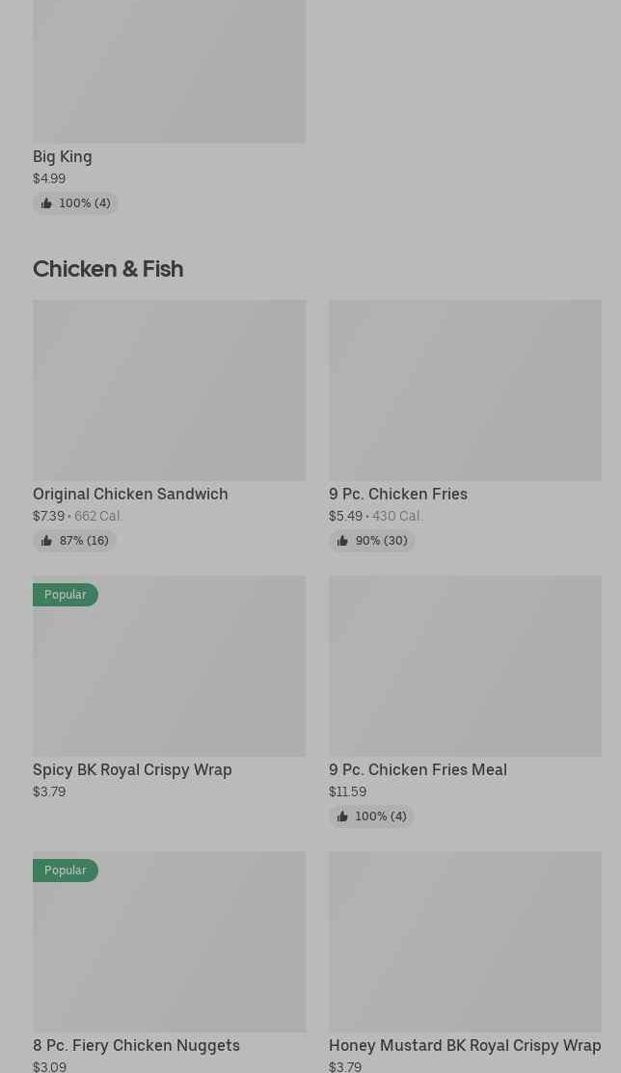This screenshot has height=1073, width=621.
Task: Click the Big King item name
Action: 63,156
